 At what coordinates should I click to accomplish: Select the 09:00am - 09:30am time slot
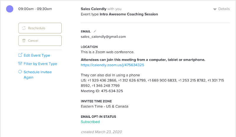tap(35, 9)
